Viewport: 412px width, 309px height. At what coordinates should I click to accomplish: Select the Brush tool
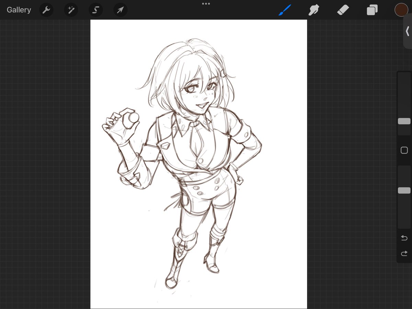(285, 10)
